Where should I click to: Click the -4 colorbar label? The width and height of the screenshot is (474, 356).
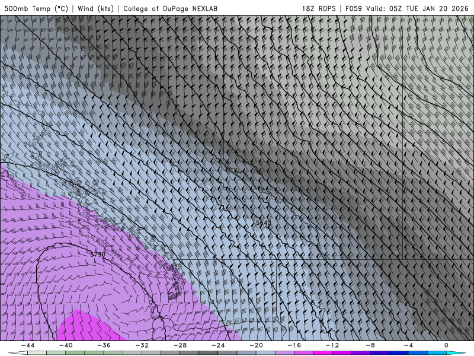tap(408, 345)
